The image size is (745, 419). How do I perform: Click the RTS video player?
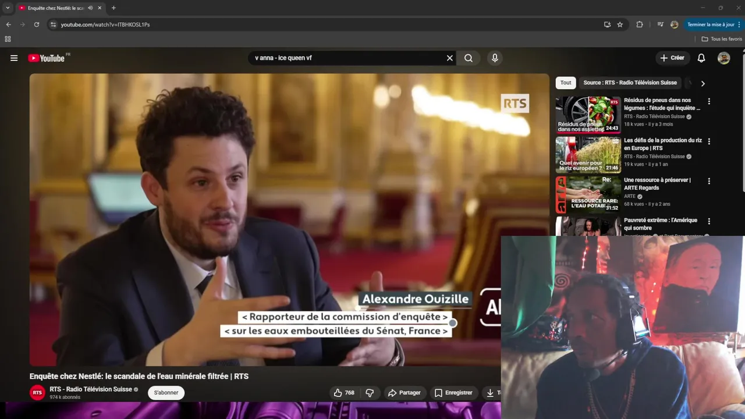pos(289,219)
